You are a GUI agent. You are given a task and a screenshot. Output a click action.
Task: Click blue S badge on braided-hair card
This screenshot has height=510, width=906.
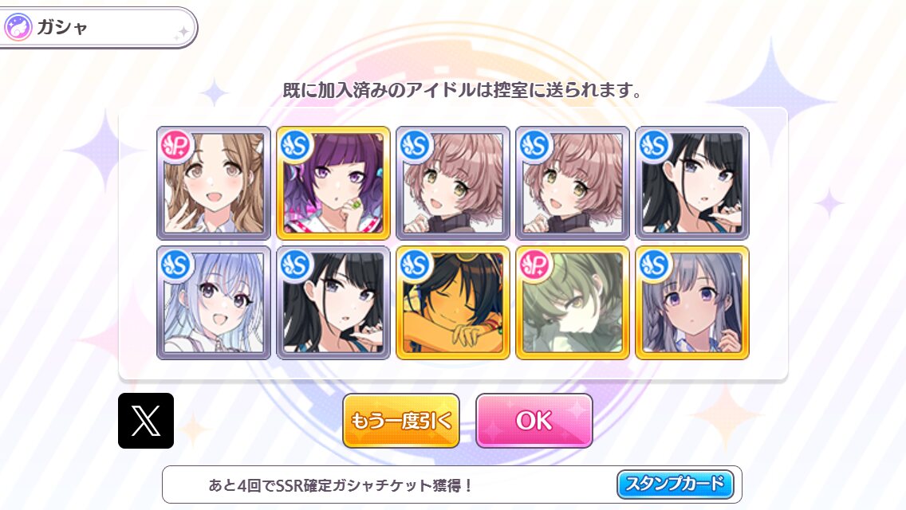click(655, 265)
